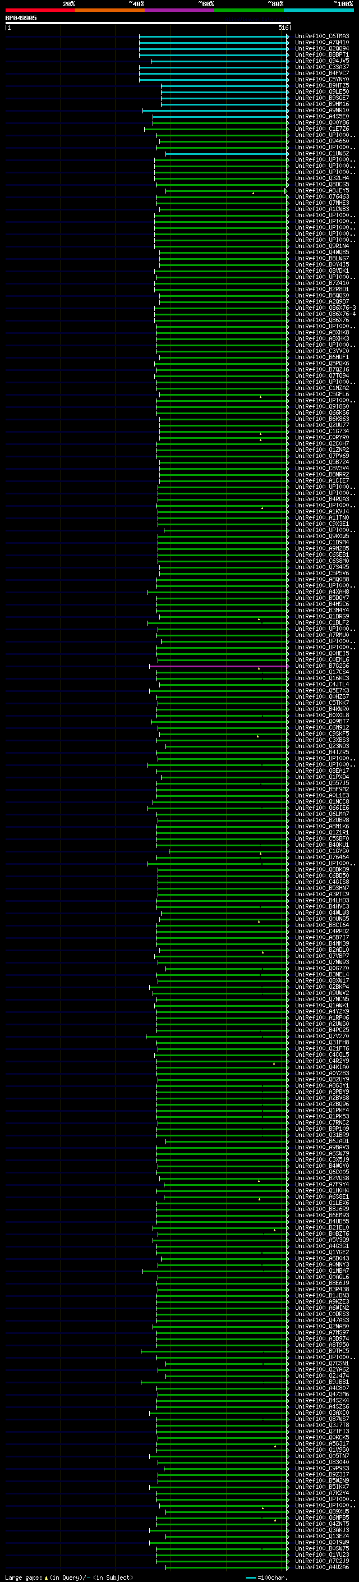Viewport: 359px width, 1582px height.
Task: Click the red 20% identity legend segment
Action: [40, 10]
